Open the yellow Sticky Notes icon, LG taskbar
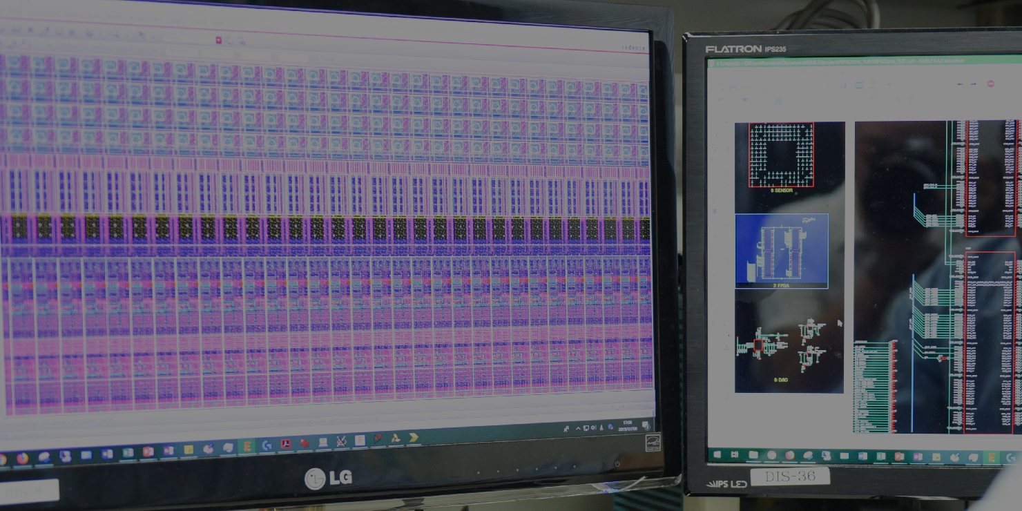Image resolution: width=1022 pixels, height=511 pixels. pos(189,450)
